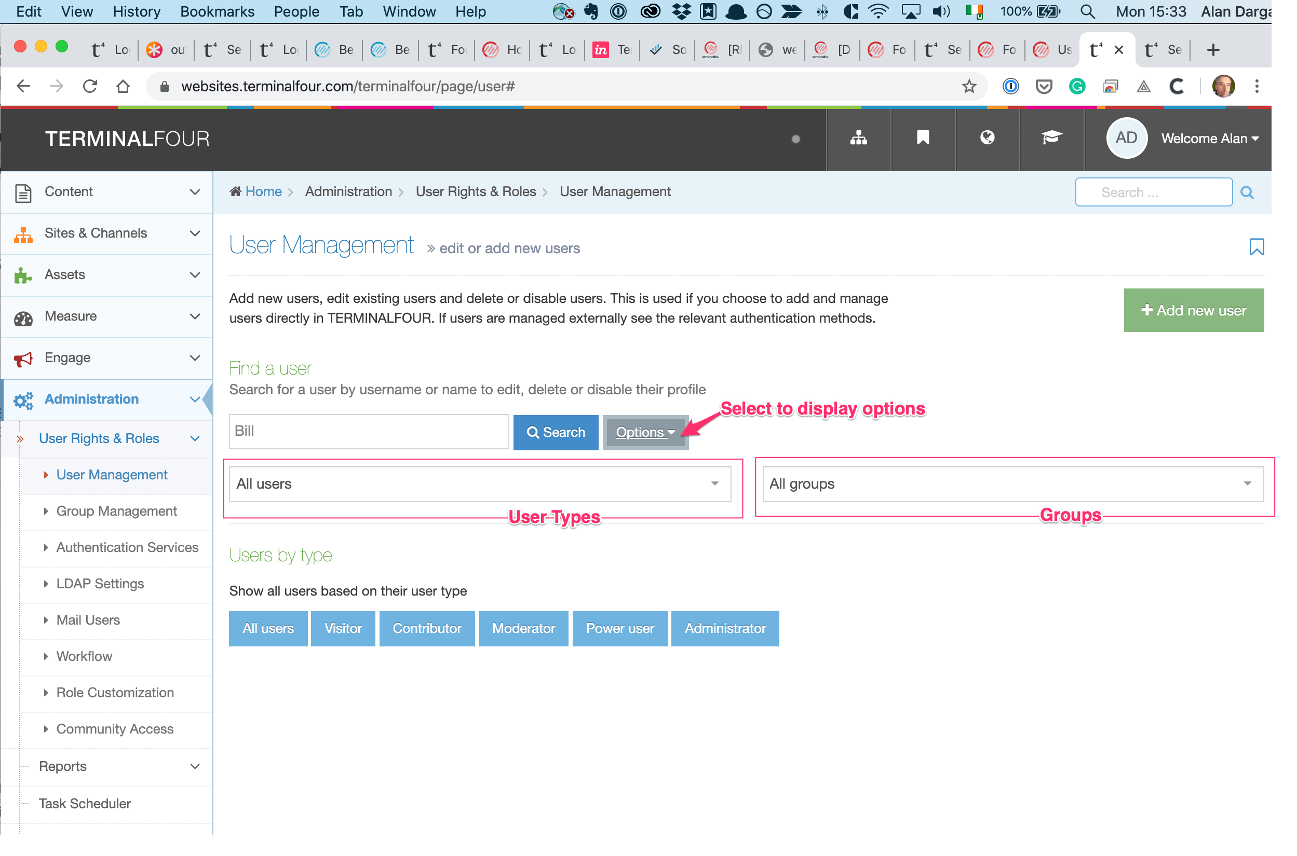The image size is (1297, 856).
Task: Click the graduation cap/help icon in top bar
Action: tap(1051, 139)
